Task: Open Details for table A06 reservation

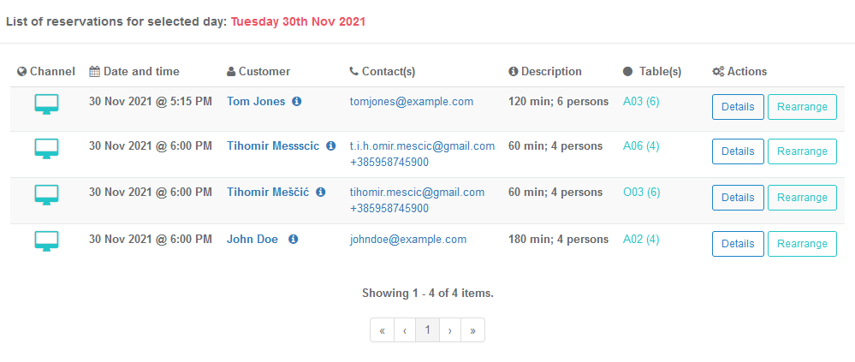Action: coord(738,151)
